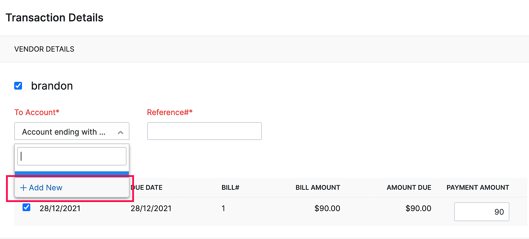Screen dimensions: 529x239
Task: Click bill number 1 in the row
Action: coord(223,208)
